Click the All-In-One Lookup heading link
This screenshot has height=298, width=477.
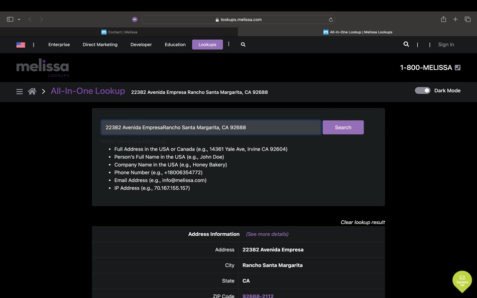(88, 91)
